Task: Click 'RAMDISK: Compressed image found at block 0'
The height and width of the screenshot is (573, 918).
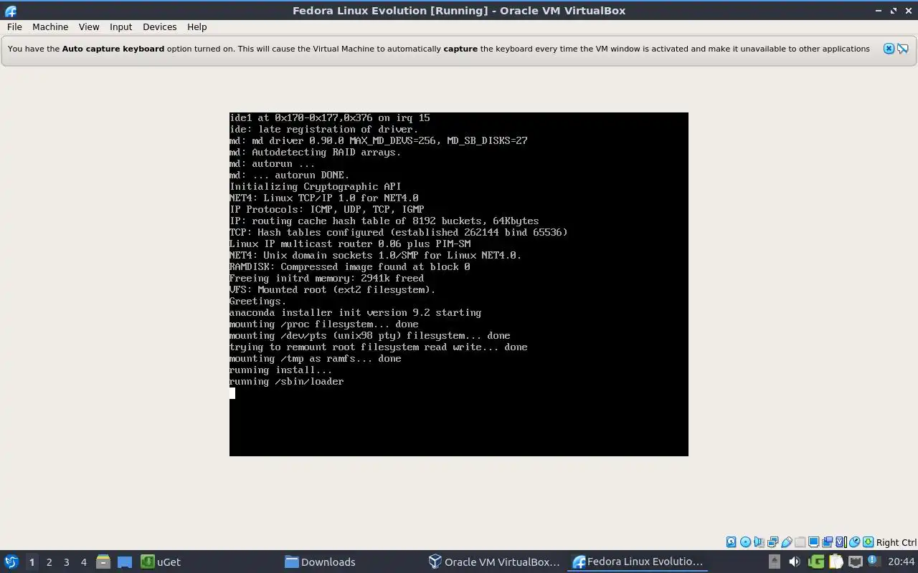Action: (x=350, y=266)
